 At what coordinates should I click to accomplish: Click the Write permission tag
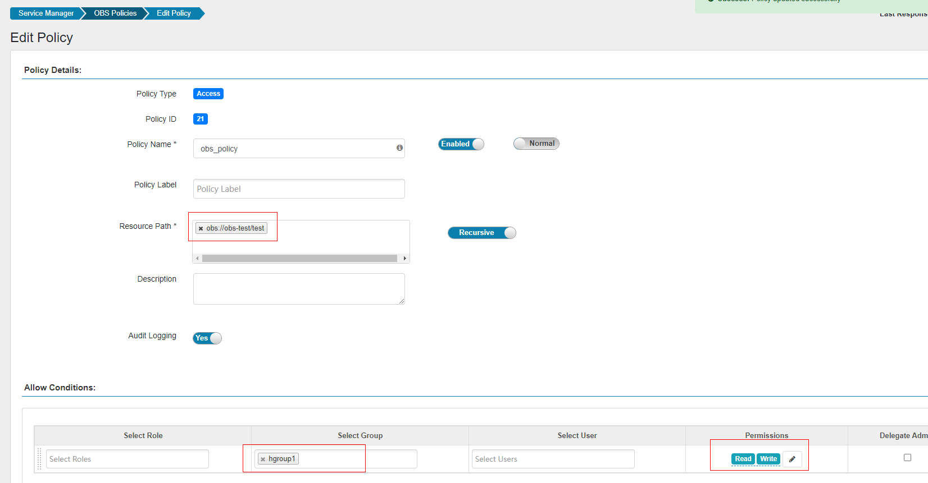[768, 459]
